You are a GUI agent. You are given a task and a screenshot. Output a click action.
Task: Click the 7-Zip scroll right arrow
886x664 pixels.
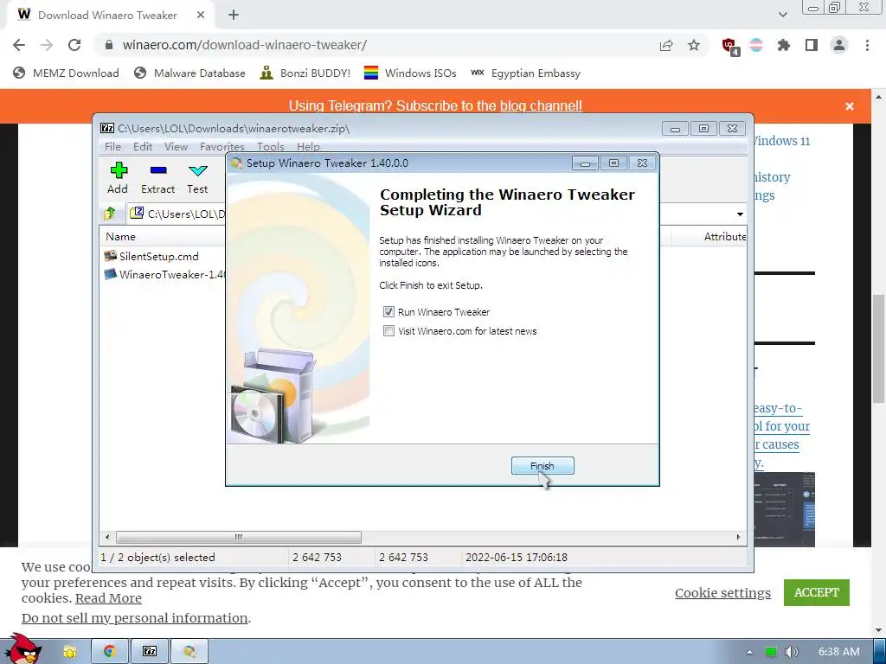(738, 537)
